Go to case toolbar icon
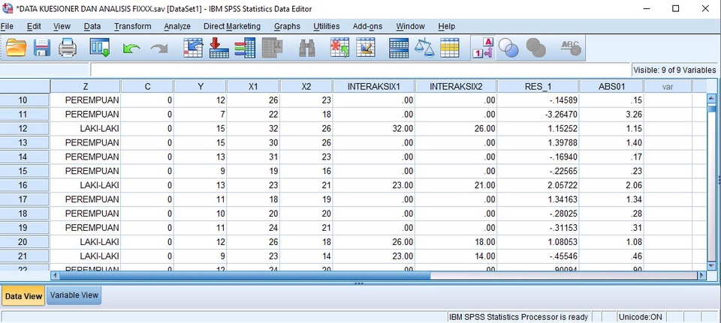The image size is (721, 323). 193,48
